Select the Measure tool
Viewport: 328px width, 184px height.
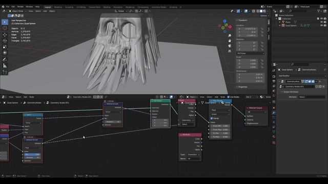click(x=5, y=66)
